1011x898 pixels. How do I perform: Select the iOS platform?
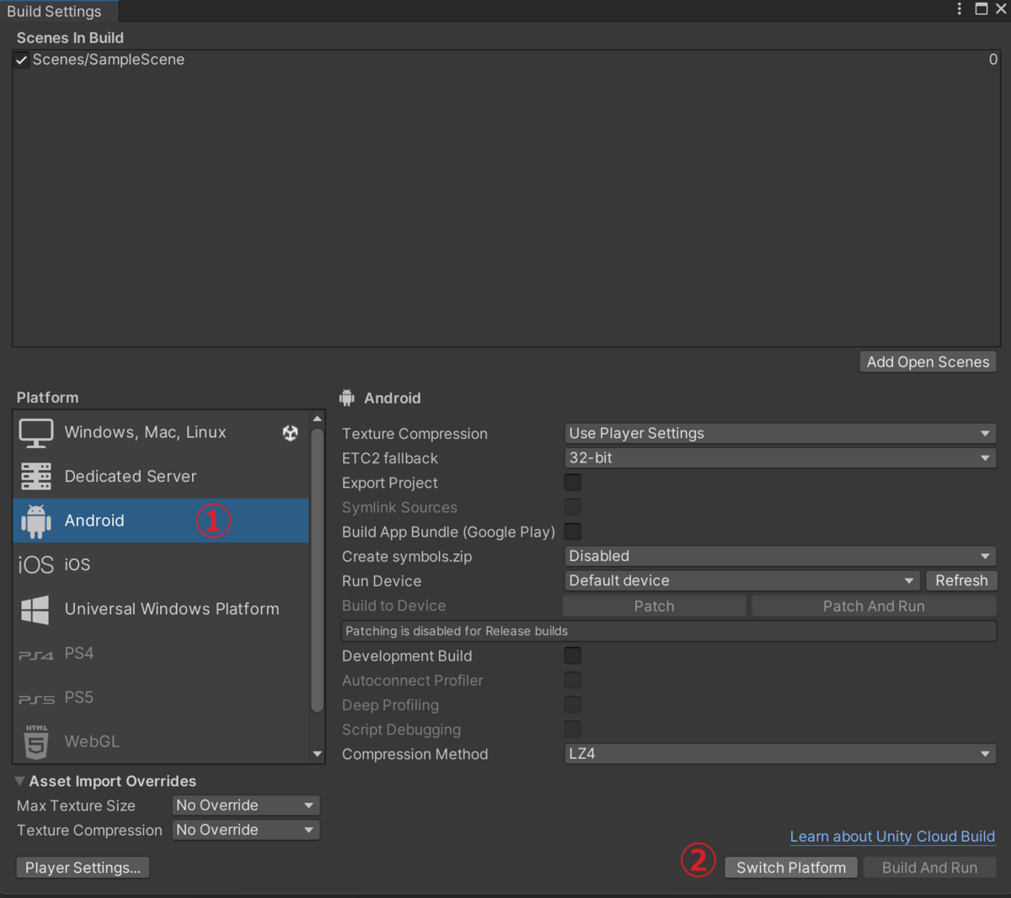pos(161,565)
